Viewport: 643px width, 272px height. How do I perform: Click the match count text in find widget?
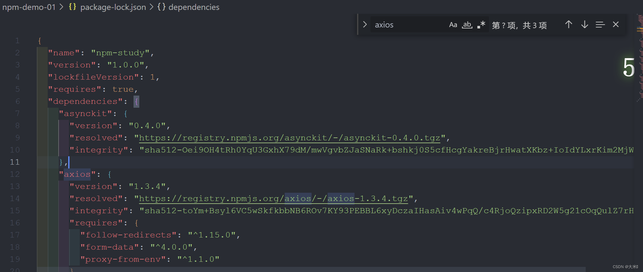(x=519, y=25)
